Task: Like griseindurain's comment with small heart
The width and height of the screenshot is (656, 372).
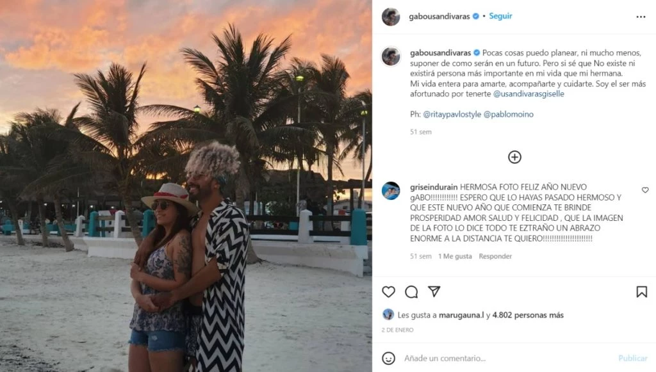Action: coord(644,190)
